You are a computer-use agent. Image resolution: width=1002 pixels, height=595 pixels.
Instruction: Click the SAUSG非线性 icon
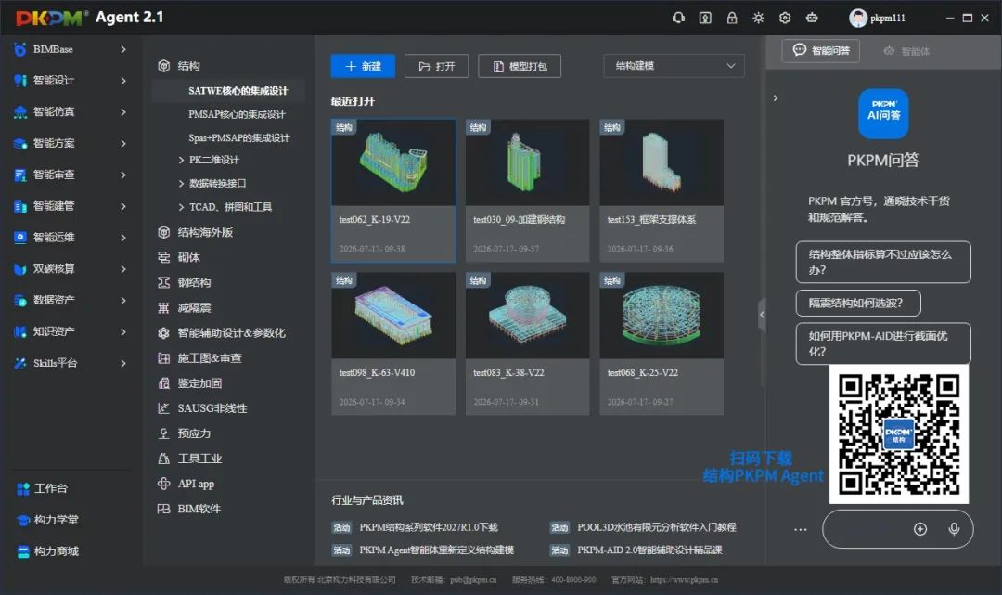pyautogui.click(x=163, y=407)
